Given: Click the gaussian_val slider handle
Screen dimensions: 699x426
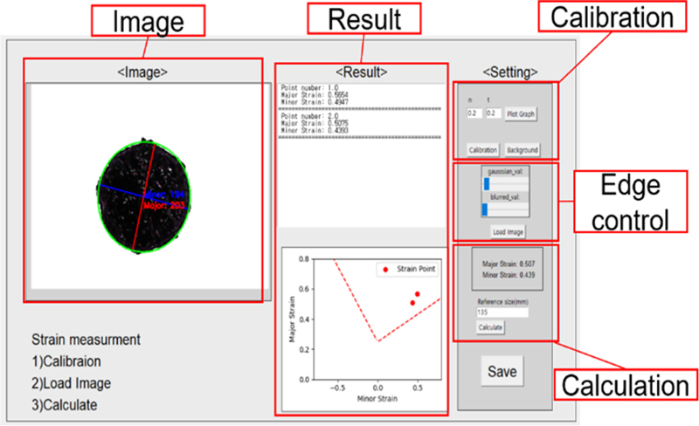Looking at the screenshot, I should (485, 182).
